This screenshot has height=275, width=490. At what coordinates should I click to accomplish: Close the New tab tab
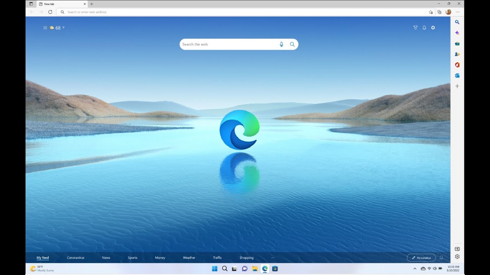(85, 4)
